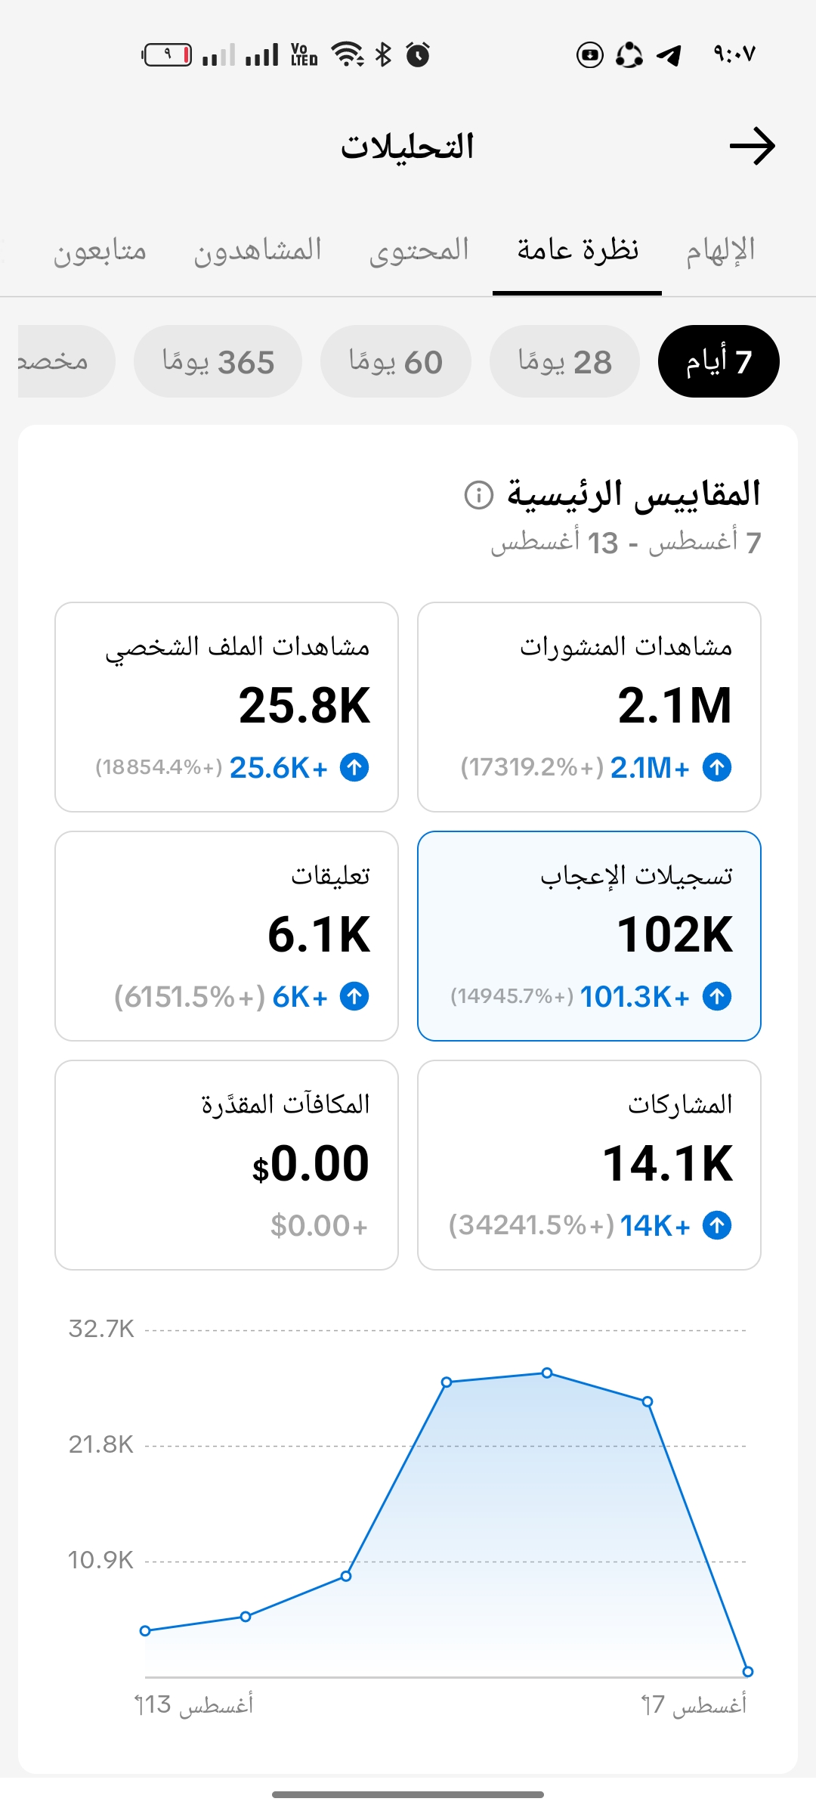Open the مخصص custom date range chip
The height and width of the screenshot is (1814, 816).
[x=66, y=361]
